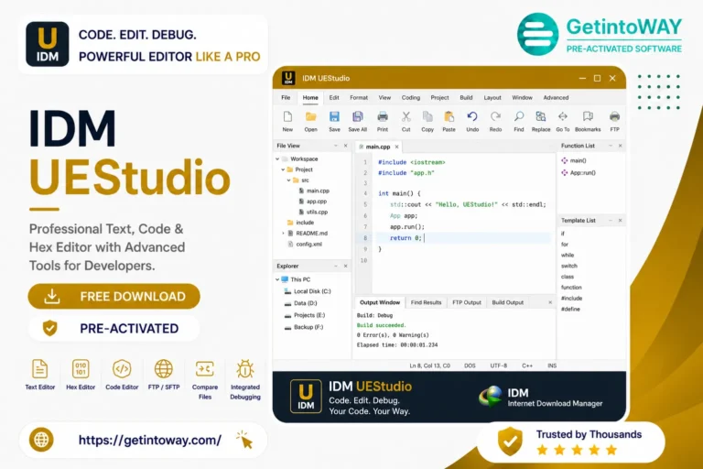Click the FTP toolbar icon
Screen dimensions: 703x469
615,116
